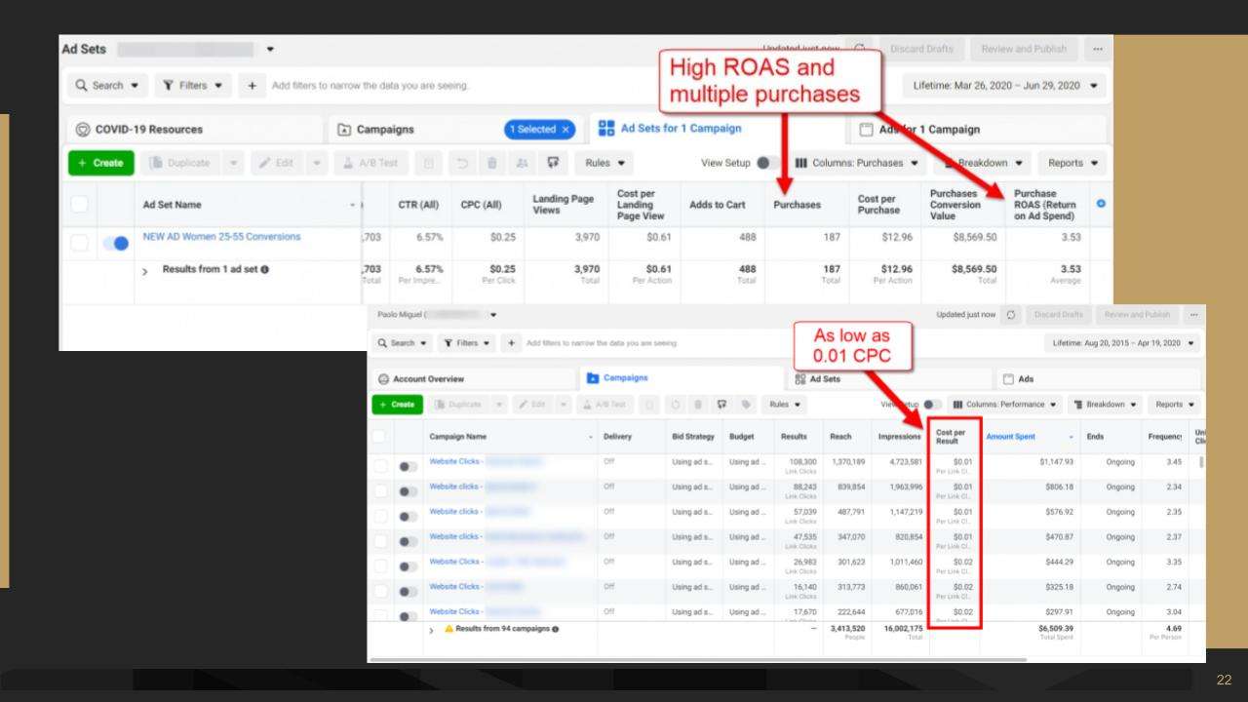Click the three-dot more button in lower campaigns window
Viewport: 1248px width, 702px height.
[1193, 315]
